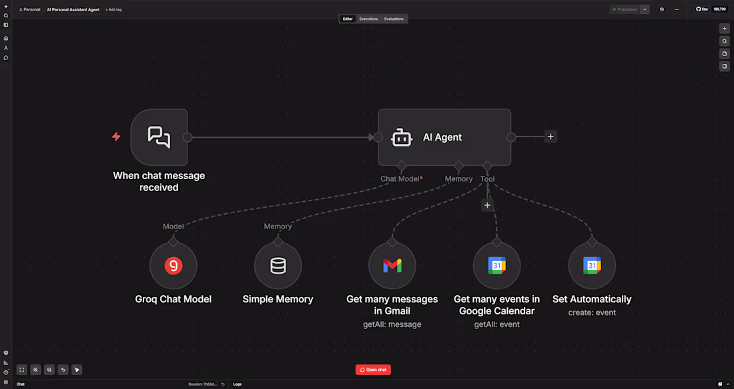The image size is (734, 389).
Task: Select the tidy up workflow icon
Action: coord(77,370)
